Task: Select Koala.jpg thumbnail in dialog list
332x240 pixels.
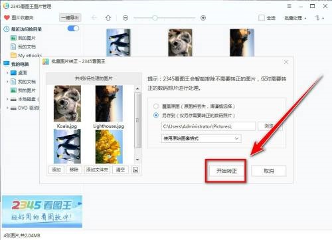Action: coord(67,104)
